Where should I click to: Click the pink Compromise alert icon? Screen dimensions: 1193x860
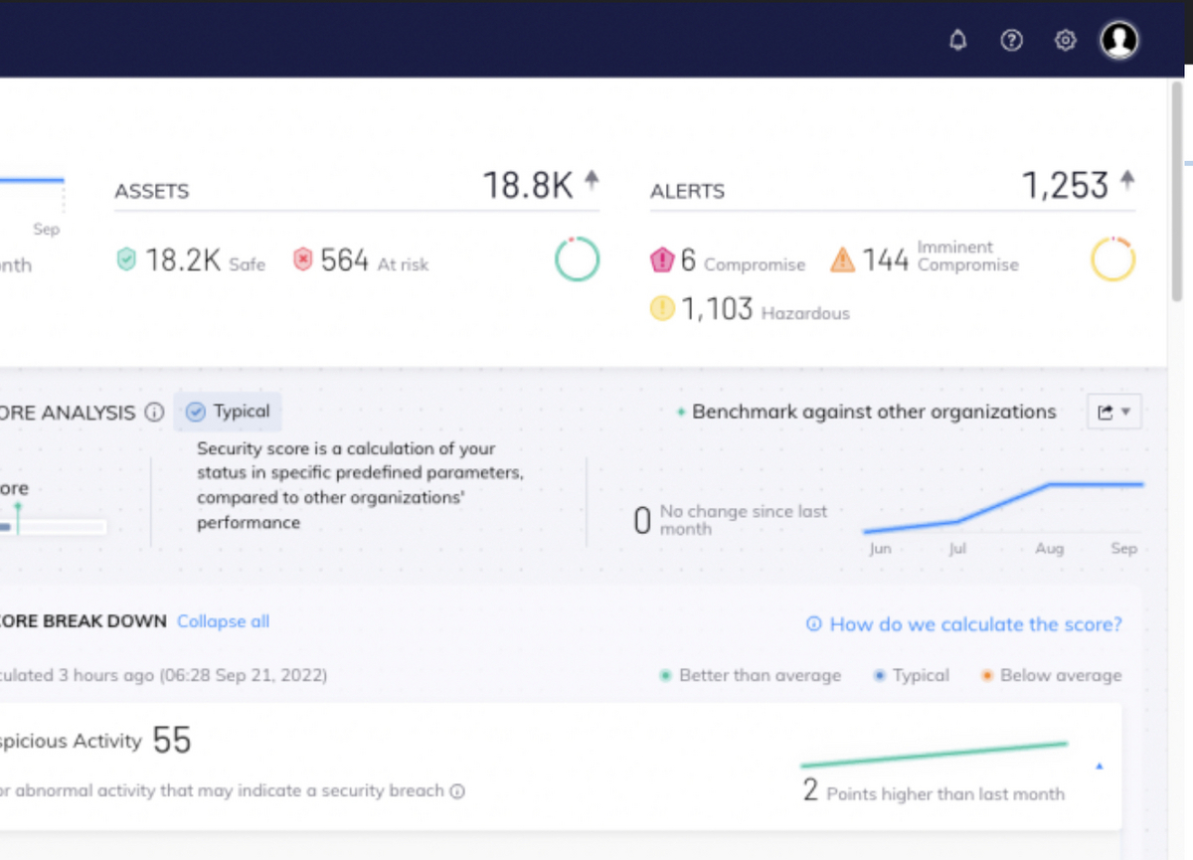(x=662, y=260)
